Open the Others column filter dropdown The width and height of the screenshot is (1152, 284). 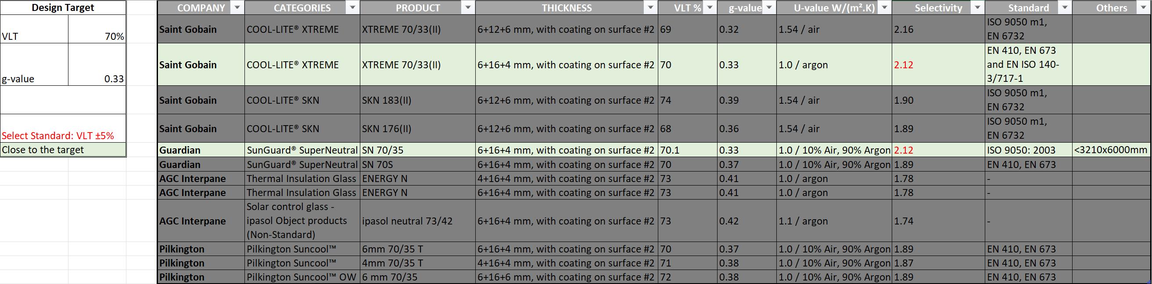point(1144,7)
